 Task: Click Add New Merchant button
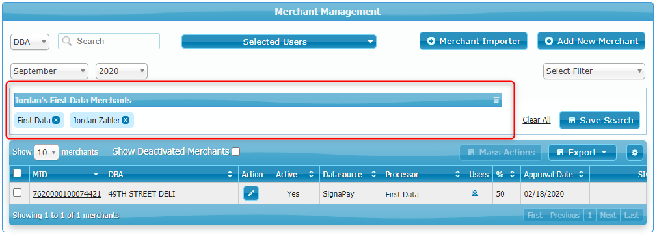(591, 41)
